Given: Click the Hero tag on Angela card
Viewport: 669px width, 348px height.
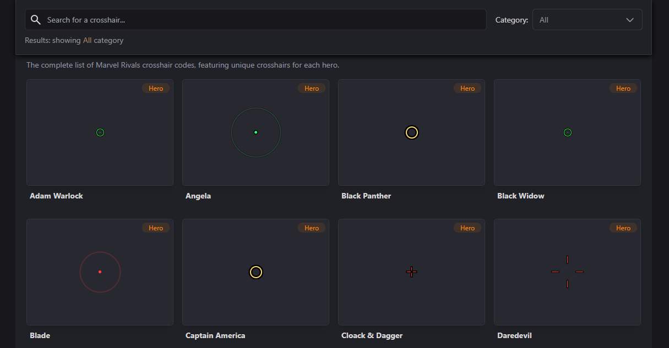Looking at the screenshot, I should (x=312, y=89).
